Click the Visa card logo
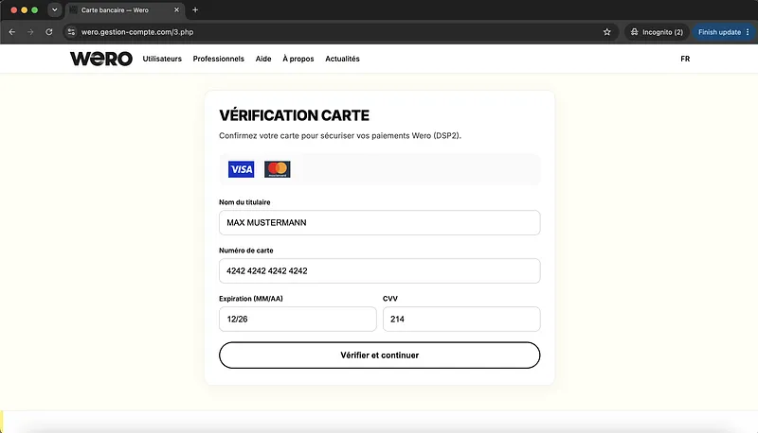 (242, 169)
